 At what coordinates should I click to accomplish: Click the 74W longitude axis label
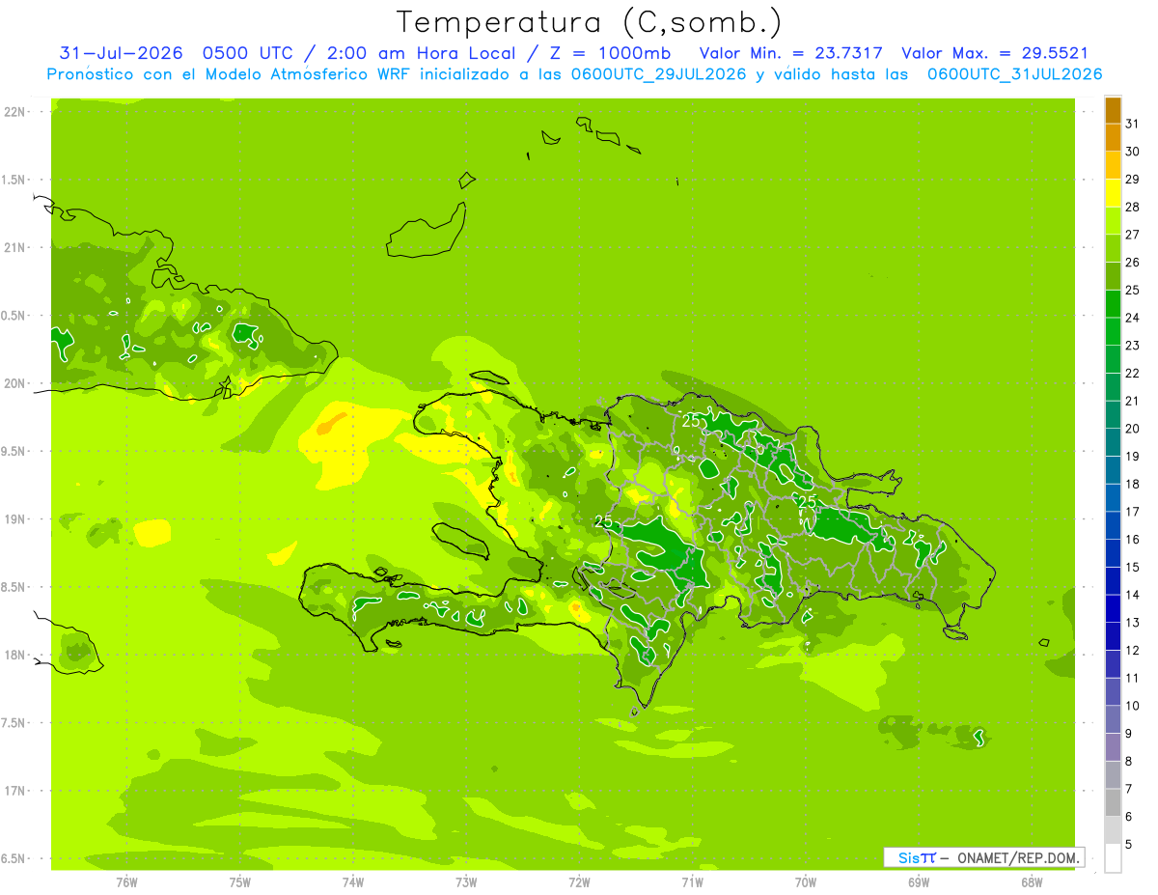[352, 881]
